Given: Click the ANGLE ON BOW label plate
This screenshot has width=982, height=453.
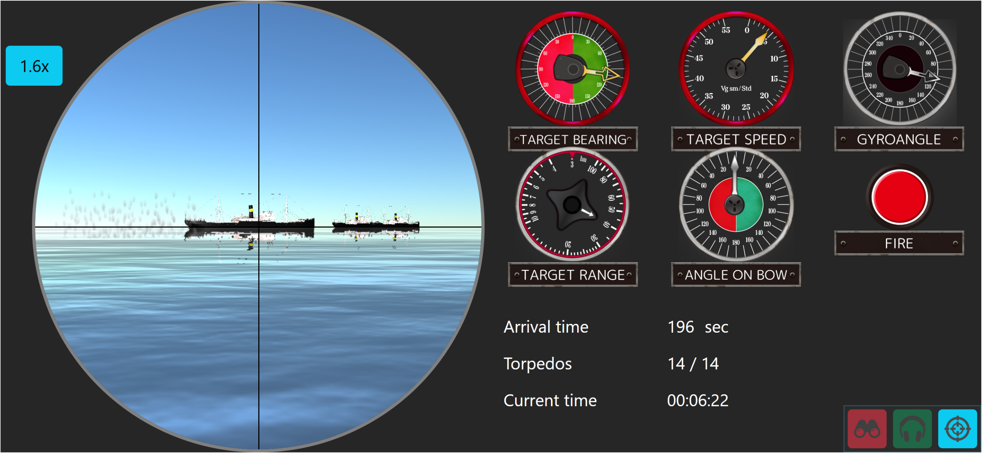Looking at the screenshot, I should coord(736,275).
